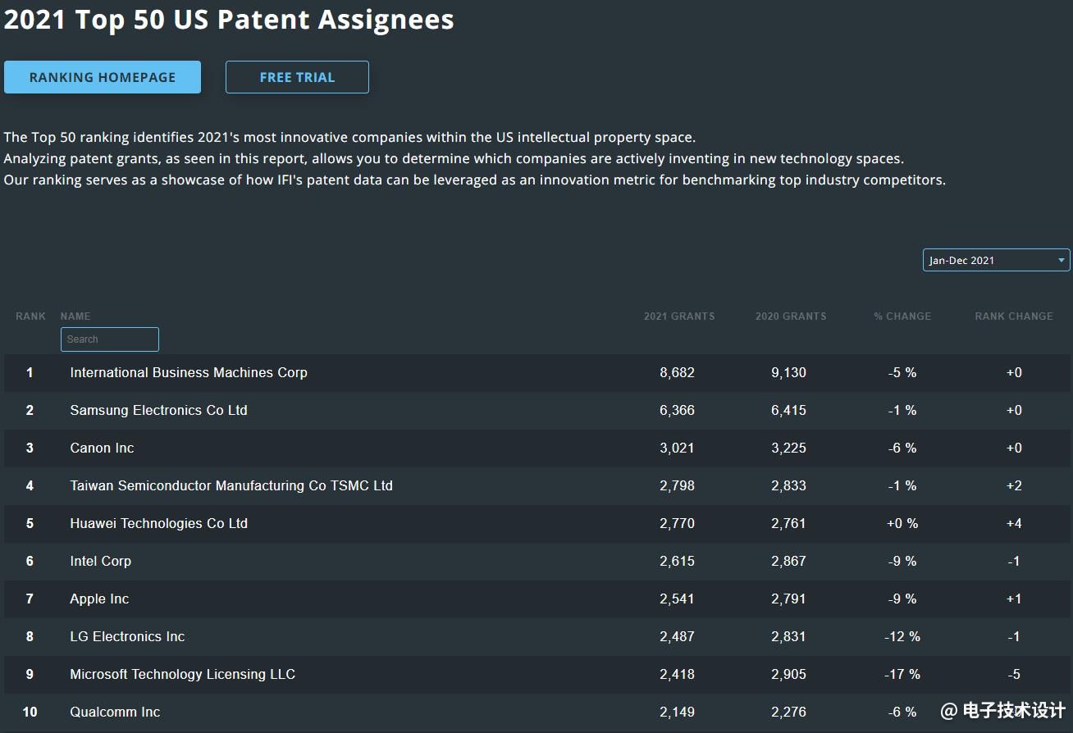Image resolution: width=1073 pixels, height=733 pixels.
Task: Select Microsoft Technology Licensing LLC row
Action: coord(182,675)
